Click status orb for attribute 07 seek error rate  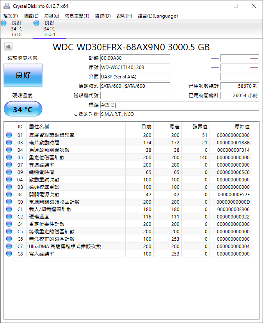point(9,165)
